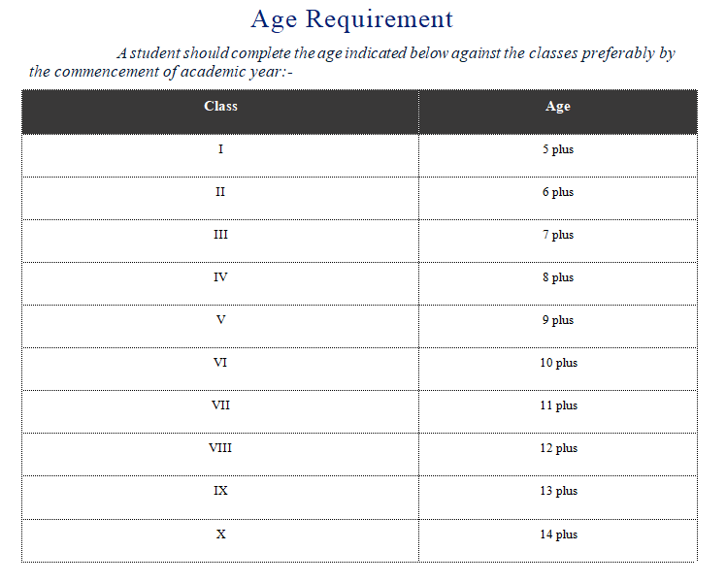Click the 10 plus age cell
This screenshot has height=583, width=726.
(558, 369)
